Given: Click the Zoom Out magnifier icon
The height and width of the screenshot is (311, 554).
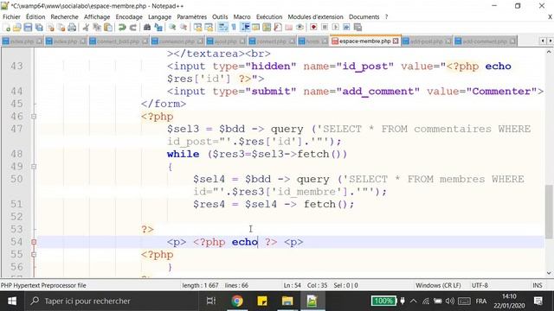Looking at the screenshot, I should pyautogui.click(x=184, y=27).
